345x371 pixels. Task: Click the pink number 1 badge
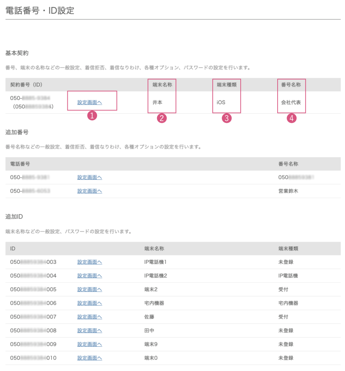coord(92,116)
